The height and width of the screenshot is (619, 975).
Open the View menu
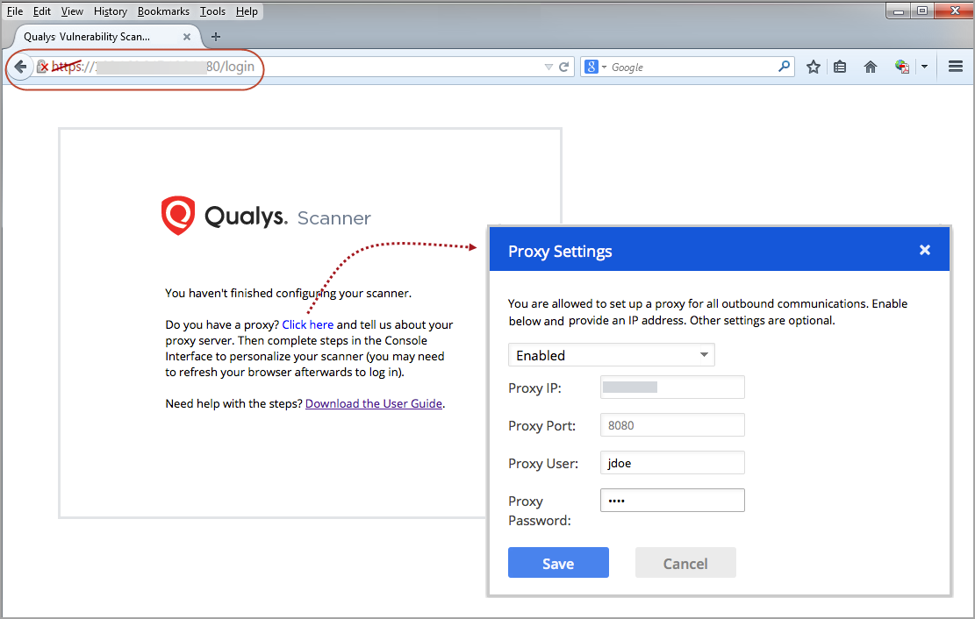[x=72, y=11]
